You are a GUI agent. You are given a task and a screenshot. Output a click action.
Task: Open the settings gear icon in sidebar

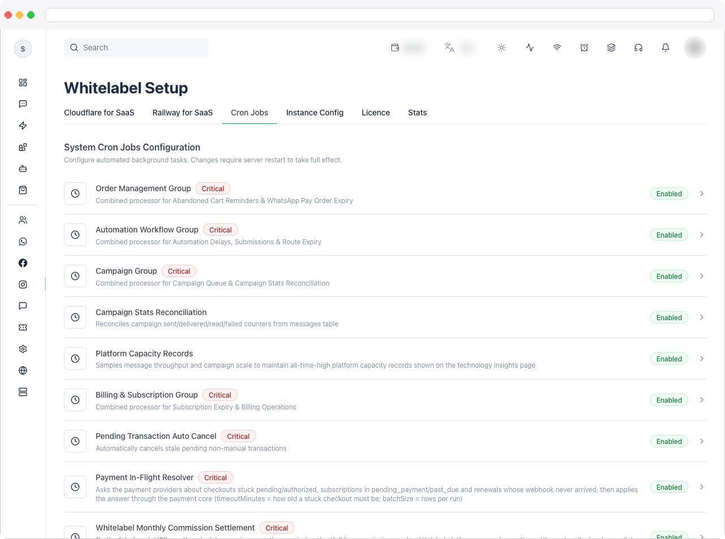coord(23,349)
